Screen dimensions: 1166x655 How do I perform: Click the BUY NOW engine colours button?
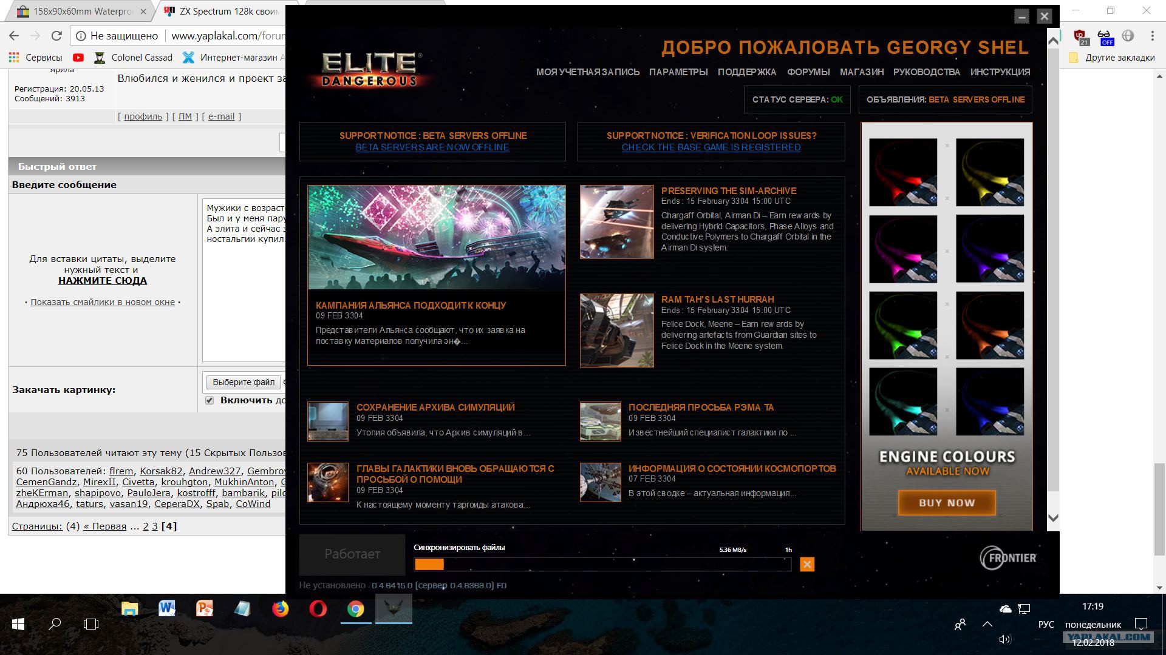coord(947,503)
